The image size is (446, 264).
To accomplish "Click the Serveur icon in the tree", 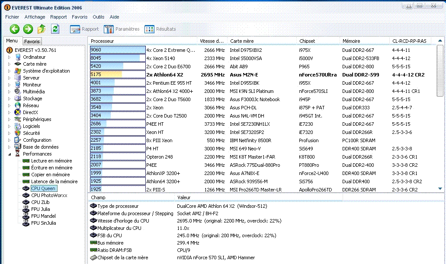I will [x=18, y=78].
